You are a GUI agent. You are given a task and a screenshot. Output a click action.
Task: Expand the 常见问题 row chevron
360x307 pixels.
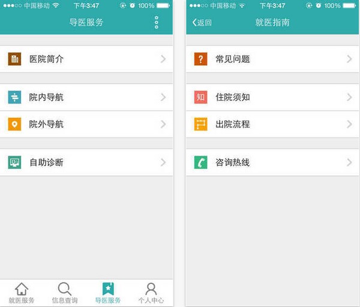[x=349, y=59]
